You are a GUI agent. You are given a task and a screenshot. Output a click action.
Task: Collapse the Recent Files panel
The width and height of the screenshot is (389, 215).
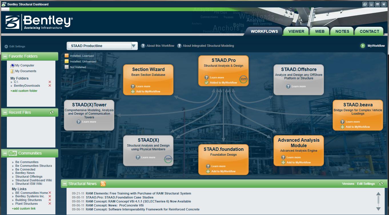pos(5,113)
